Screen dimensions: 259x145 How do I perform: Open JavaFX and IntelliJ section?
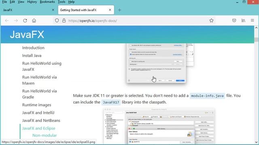click(38, 113)
